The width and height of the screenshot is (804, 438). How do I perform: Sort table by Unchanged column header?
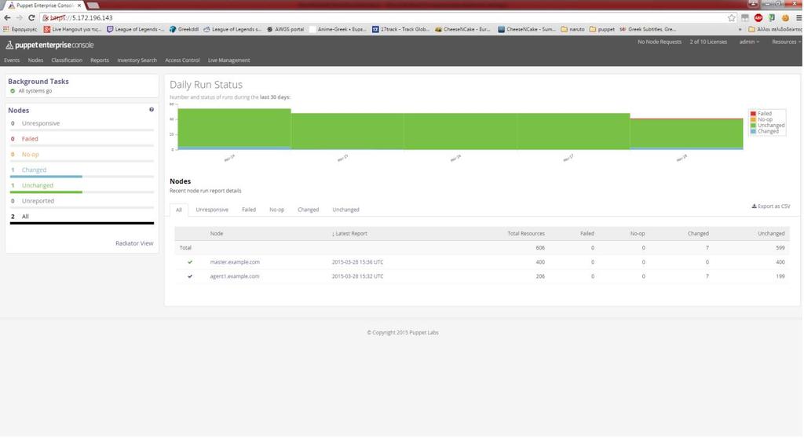coord(771,234)
